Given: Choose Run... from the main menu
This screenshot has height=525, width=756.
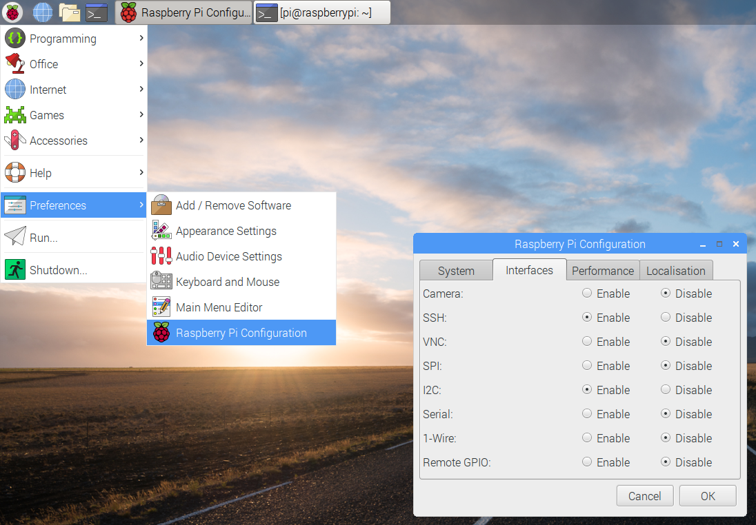Looking at the screenshot, I should coord(74,238).
